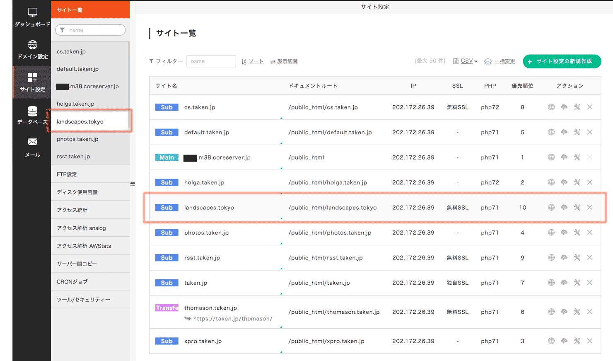Open tools icon for cs.taken.jp row
The width and height of the screenshot is (613, 361).
577,107
